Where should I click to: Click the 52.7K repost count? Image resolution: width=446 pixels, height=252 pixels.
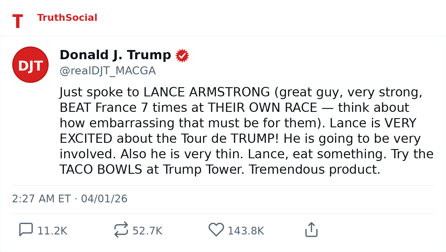click(147, 231)
